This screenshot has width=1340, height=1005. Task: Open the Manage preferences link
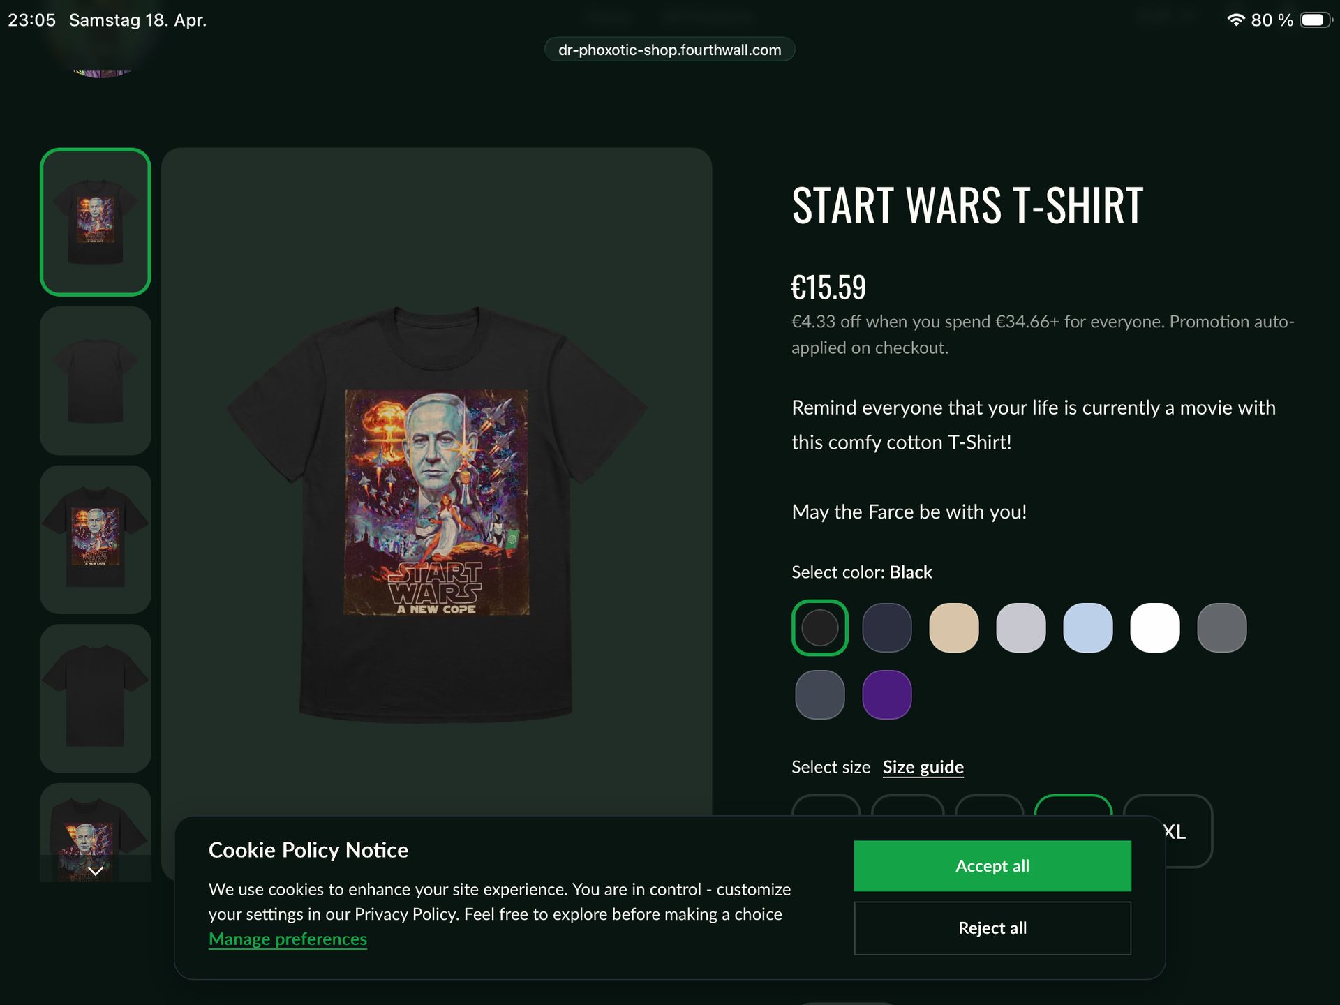point(288,939)
